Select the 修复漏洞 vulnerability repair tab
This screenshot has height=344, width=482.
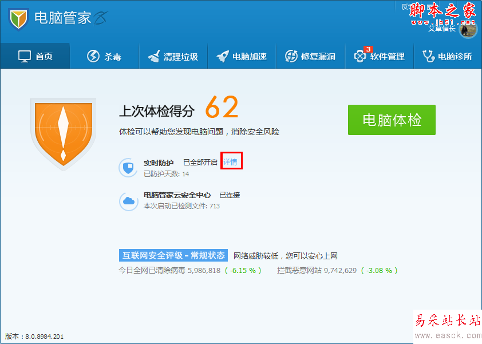[x=310, y=56]
